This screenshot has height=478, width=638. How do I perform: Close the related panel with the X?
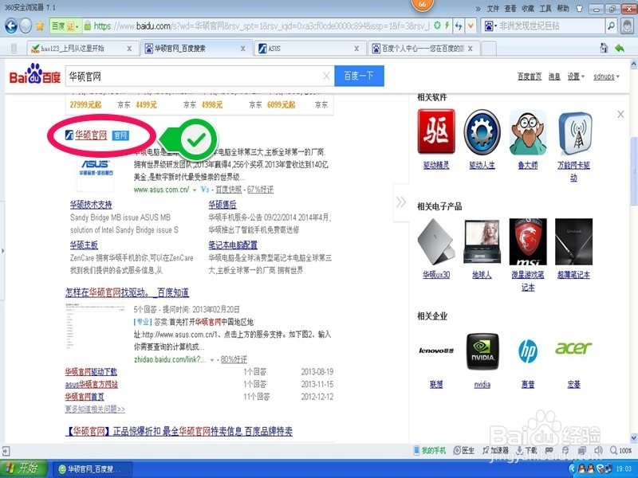[620, 114]
